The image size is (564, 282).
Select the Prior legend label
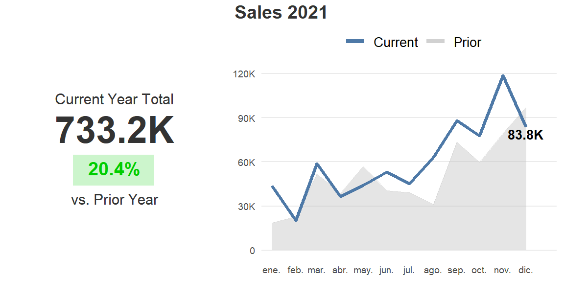click(467, 43)
